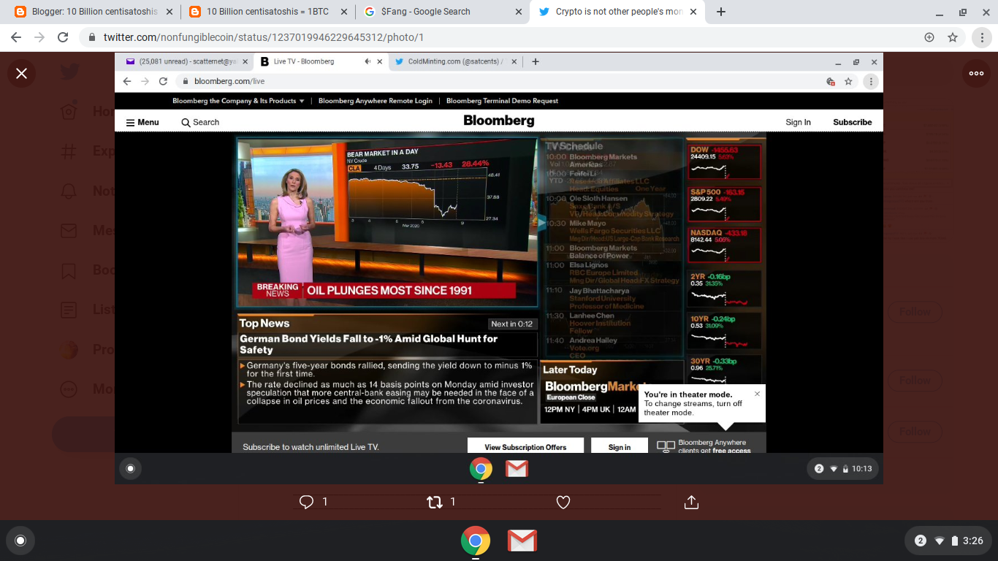Close the $Fang - Google Search tab

tap(519, 12)
